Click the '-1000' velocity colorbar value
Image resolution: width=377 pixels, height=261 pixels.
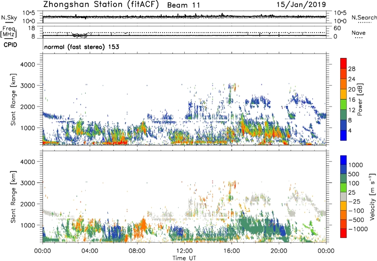point(358,229)
